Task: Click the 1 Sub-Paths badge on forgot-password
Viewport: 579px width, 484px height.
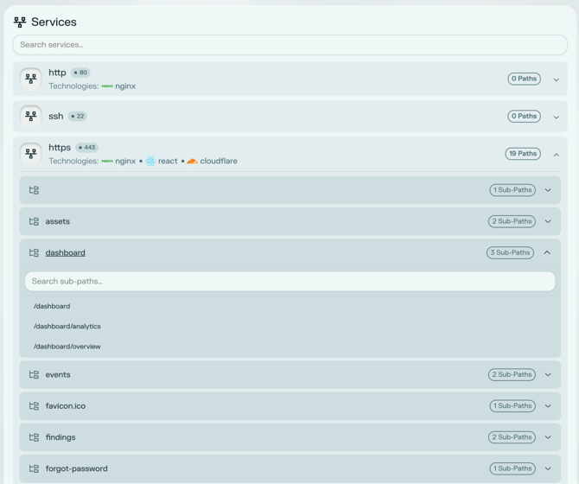Action: click(x=512, y=468)
